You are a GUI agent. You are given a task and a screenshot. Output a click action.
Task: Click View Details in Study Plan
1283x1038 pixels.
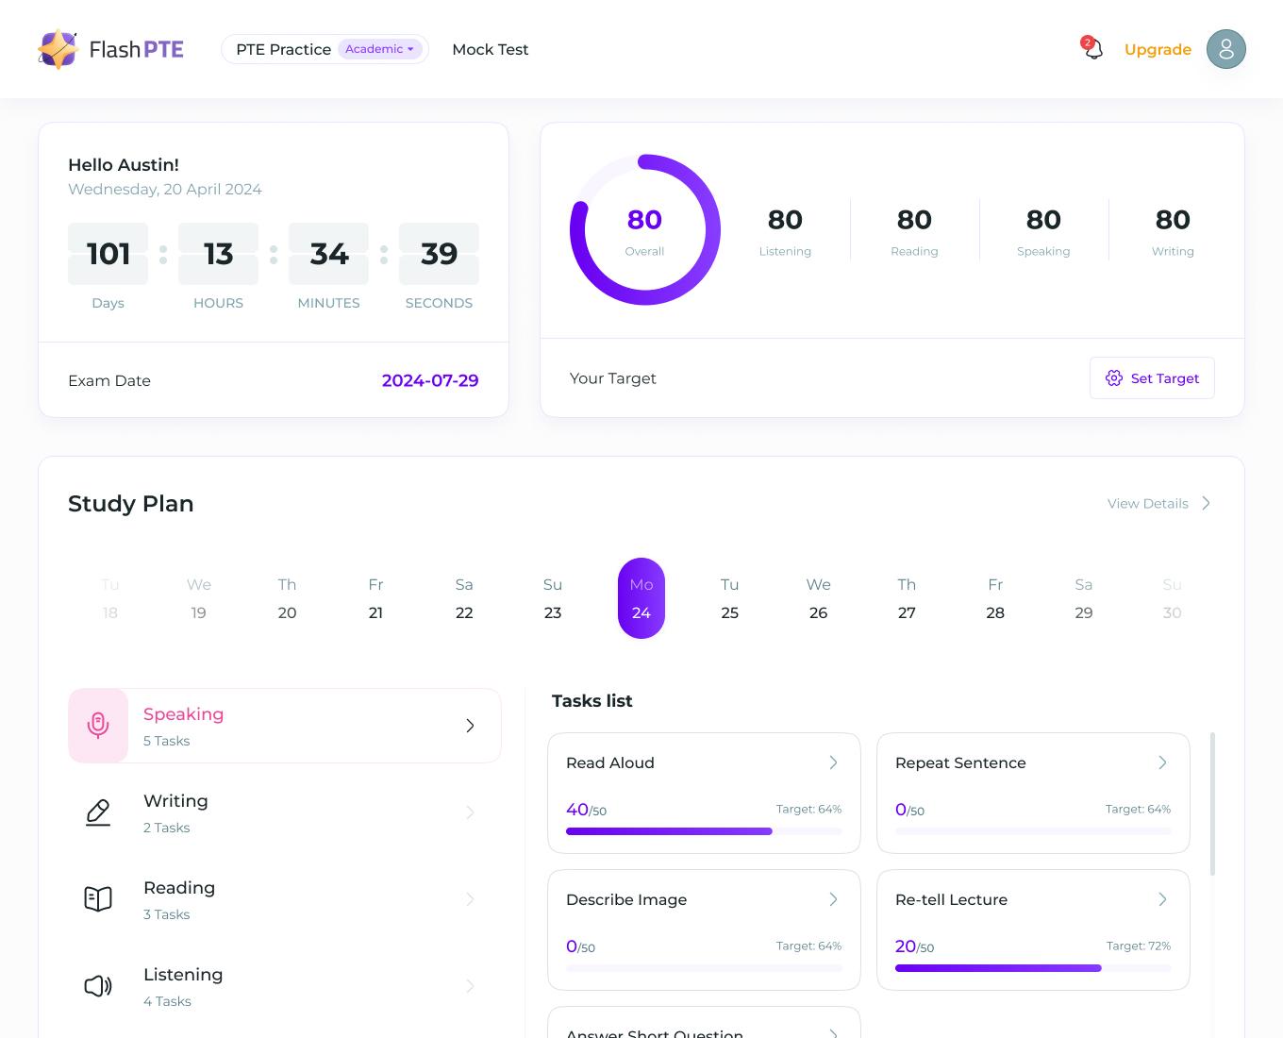(1158, 504)
